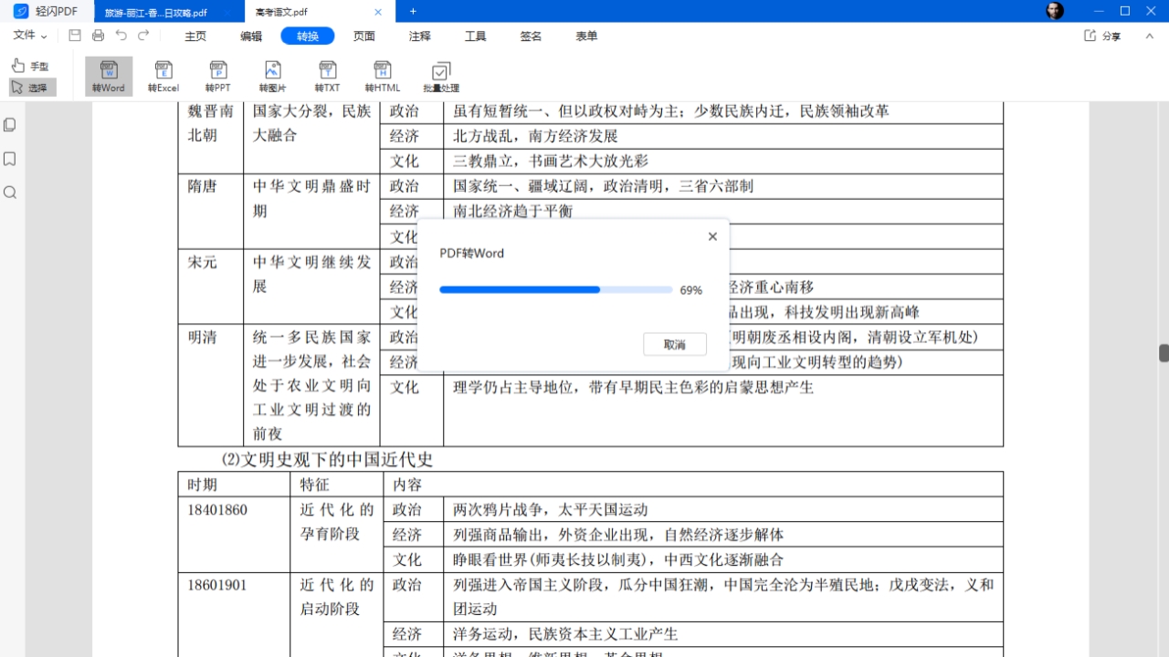This screenshot has height=657, width=1169.
Task: Open the 文件 file menu dropdown
Action: pyautogui.click(x=27, y=36)
